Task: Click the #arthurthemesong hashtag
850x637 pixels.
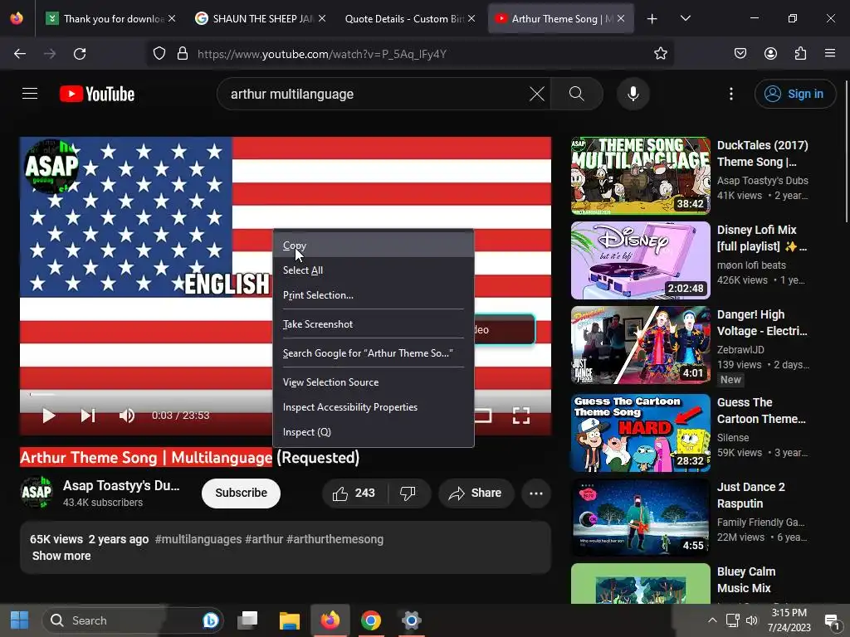Action: pyautogui.click(x=335, y=539)
